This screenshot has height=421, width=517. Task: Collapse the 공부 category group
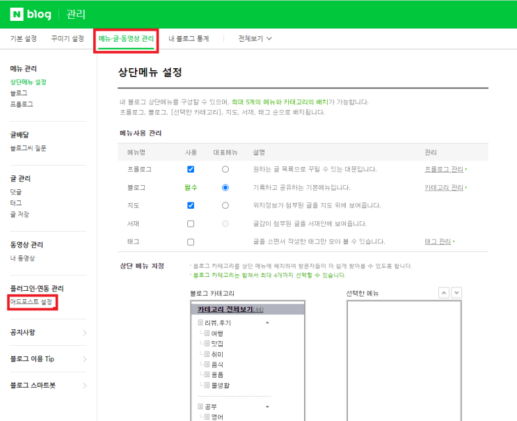tap(267, 406)
